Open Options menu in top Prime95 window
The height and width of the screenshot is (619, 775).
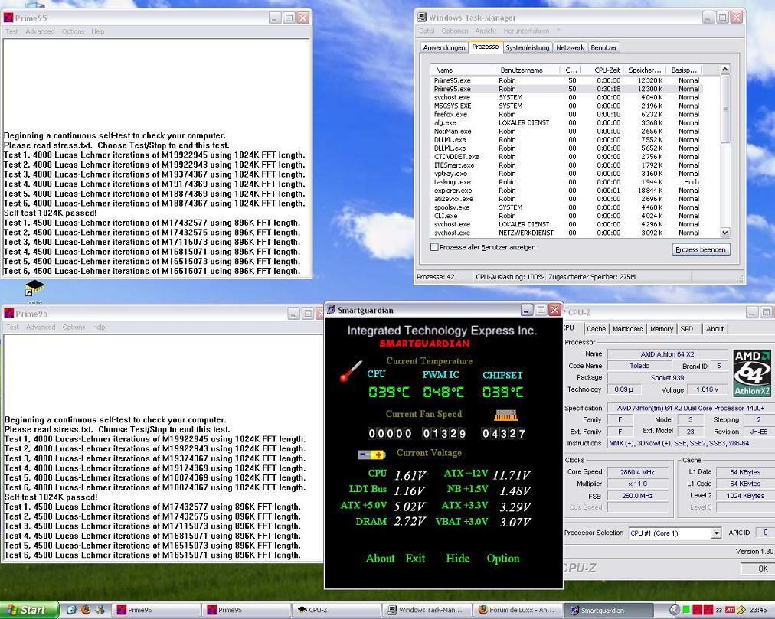73,31
